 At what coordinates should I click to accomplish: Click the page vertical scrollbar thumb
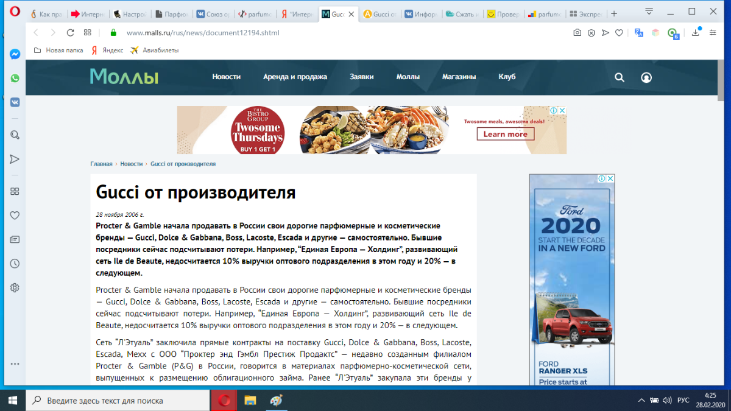click(721, 80)
